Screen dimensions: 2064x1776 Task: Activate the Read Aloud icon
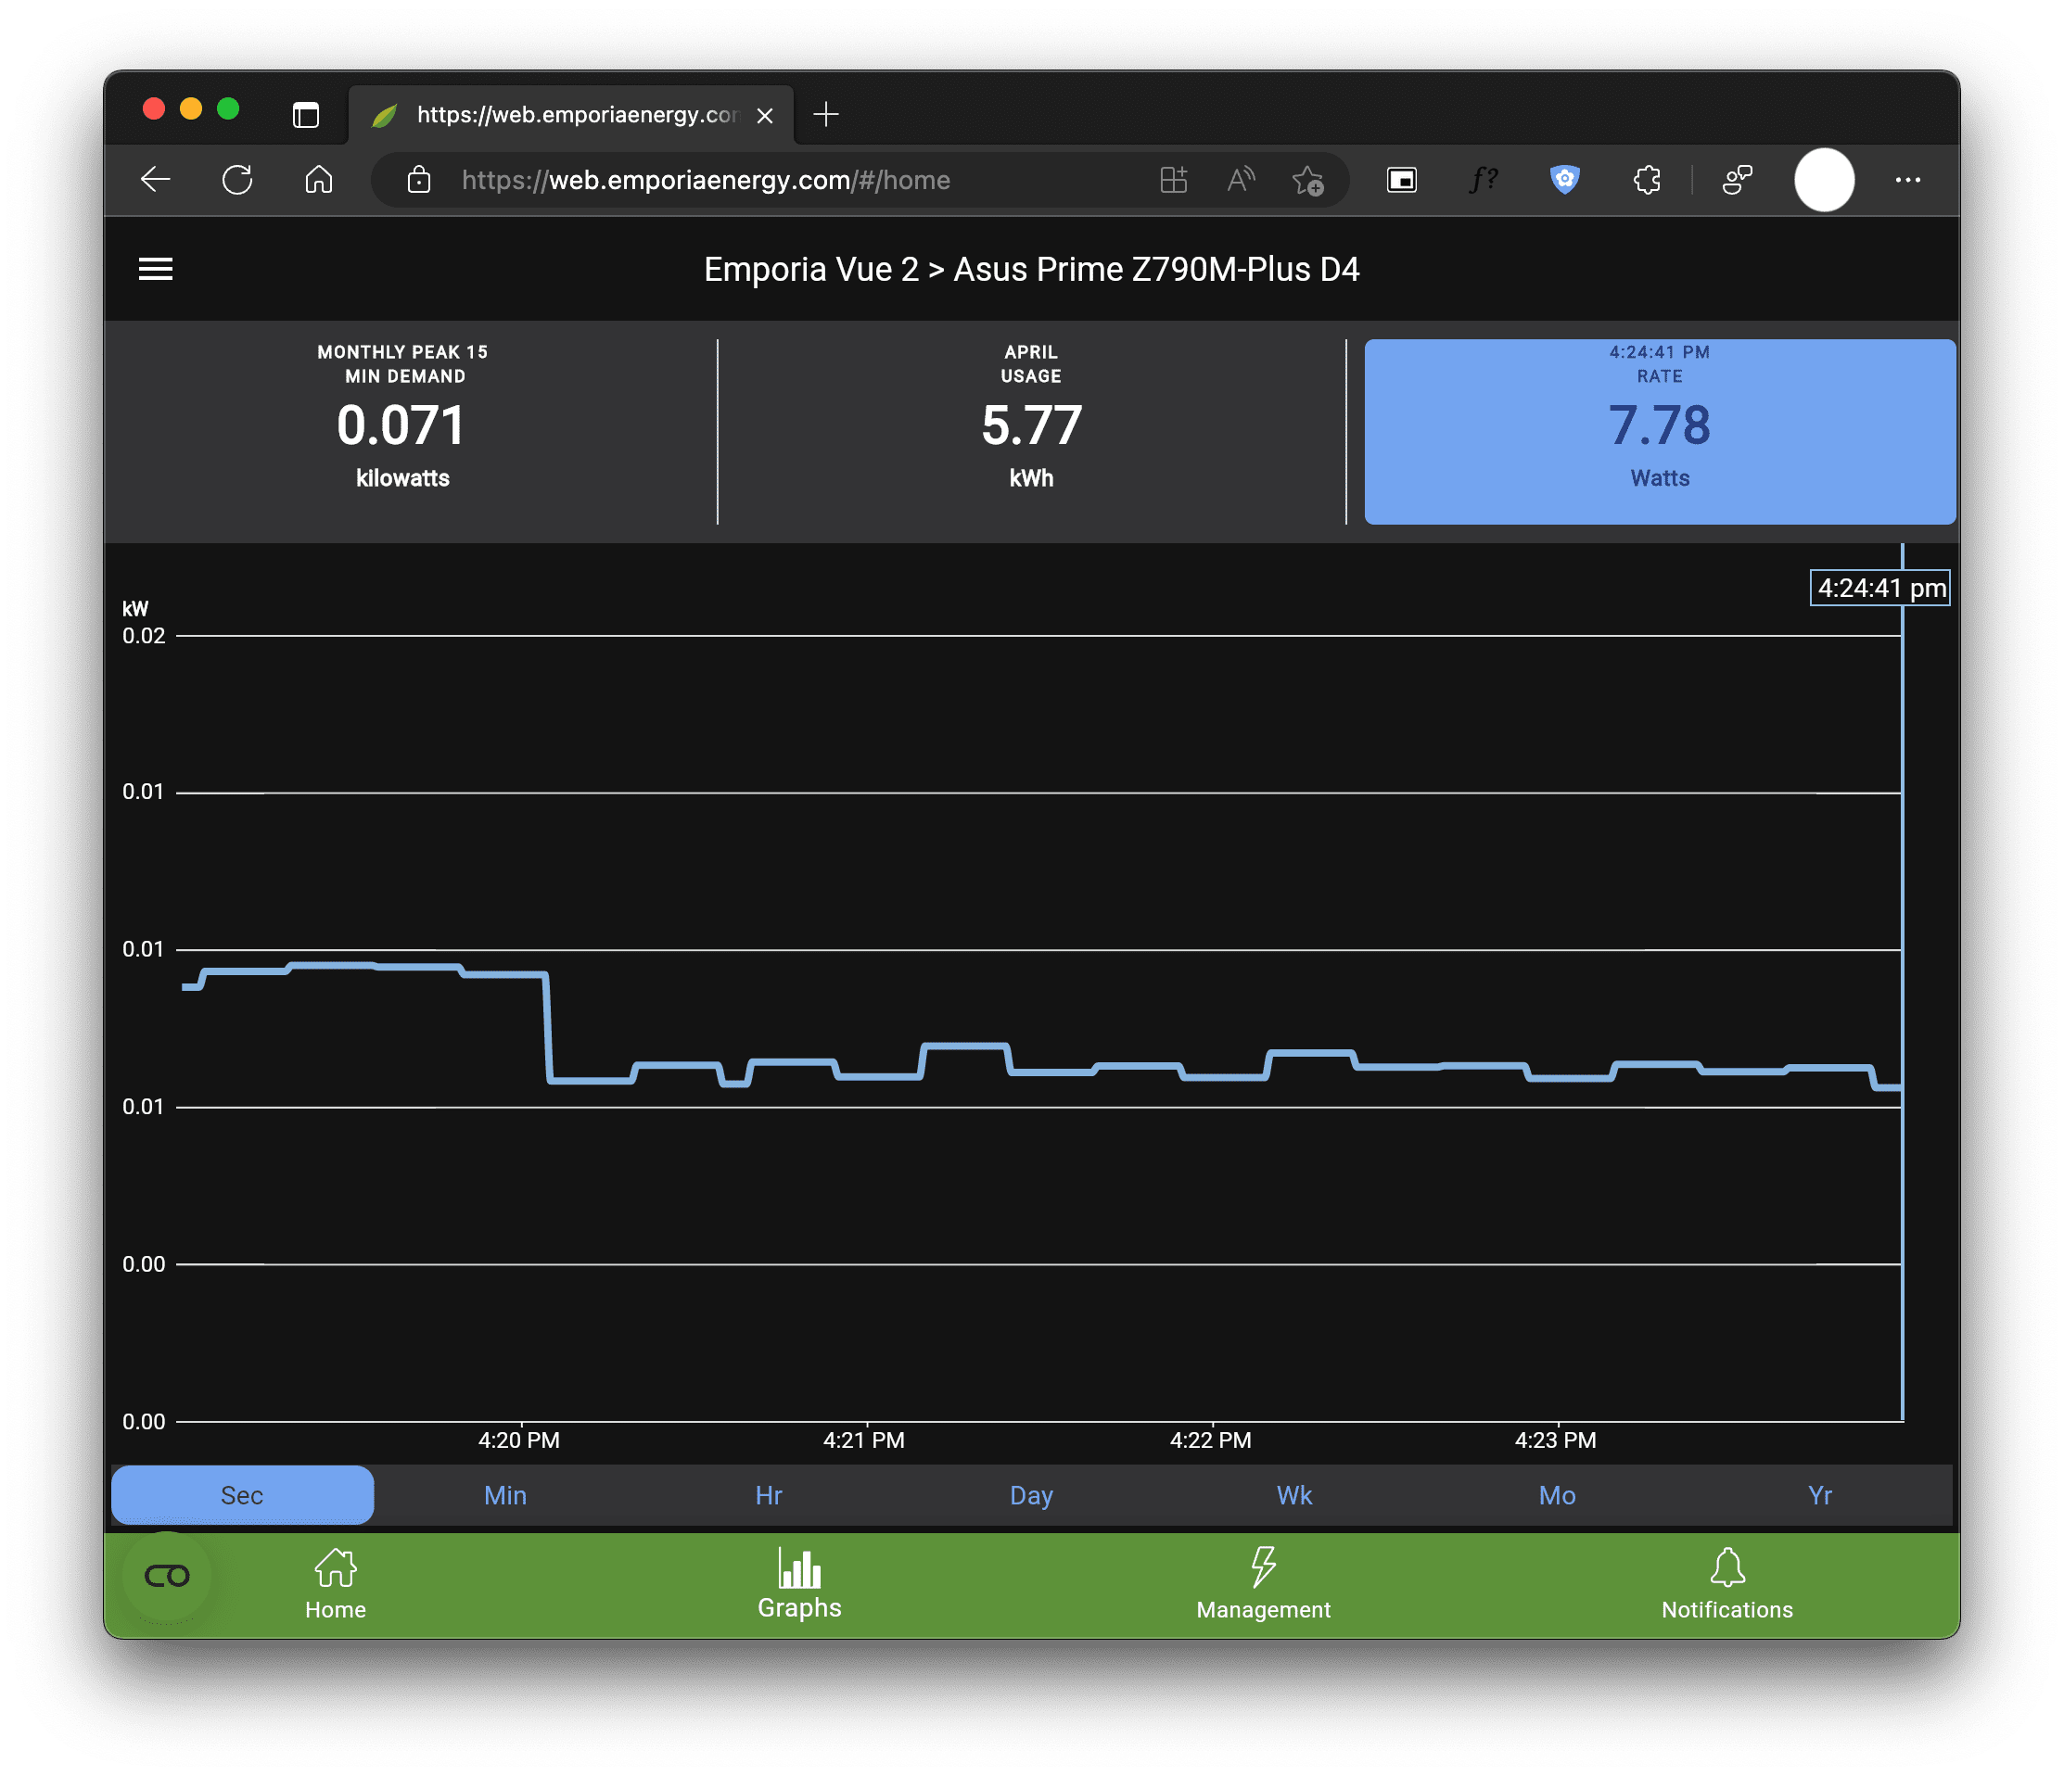click(1241, 181)
